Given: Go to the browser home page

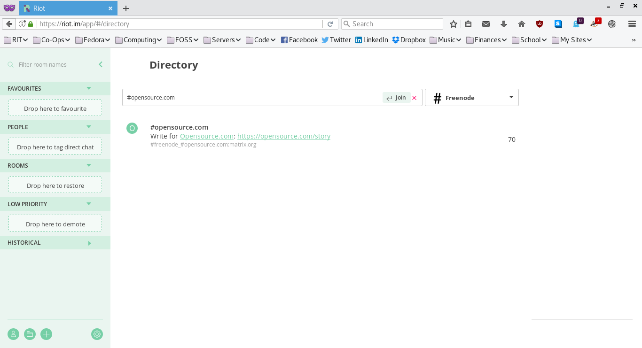Looking at the screenshot, I should (522, 24).
